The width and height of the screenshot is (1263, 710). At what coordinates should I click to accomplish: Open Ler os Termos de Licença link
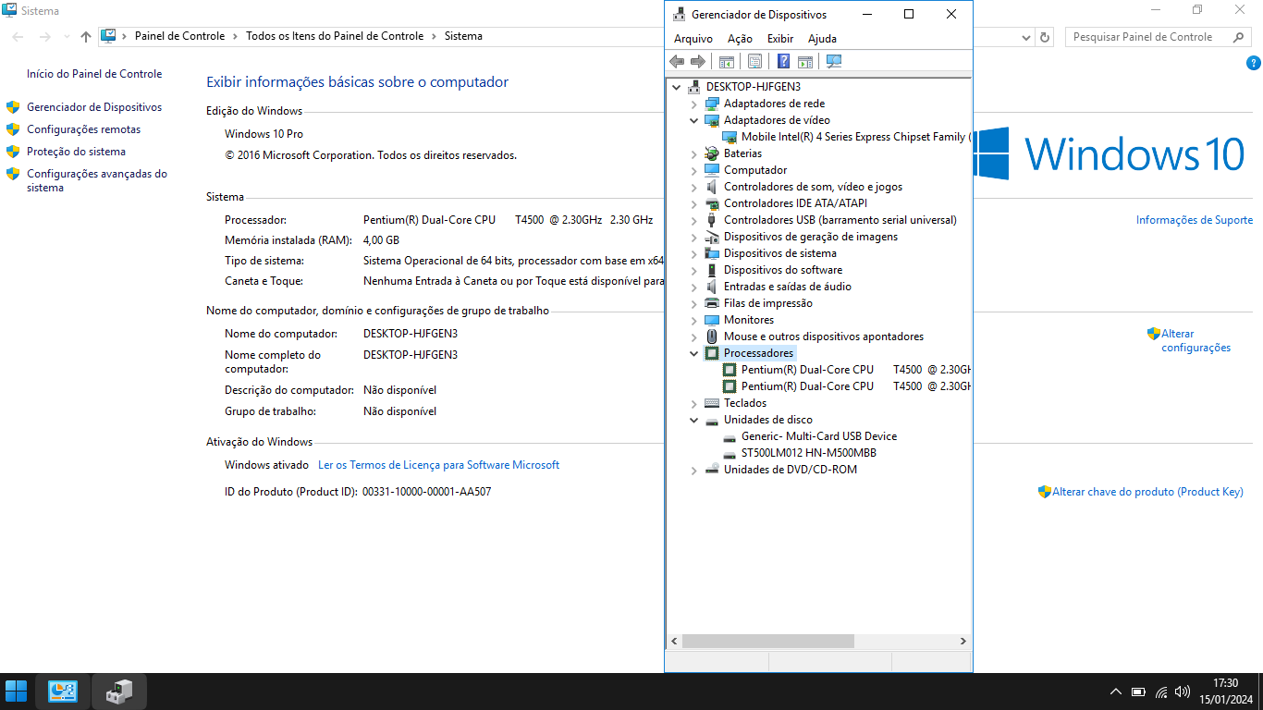click(x=438, y=465)
